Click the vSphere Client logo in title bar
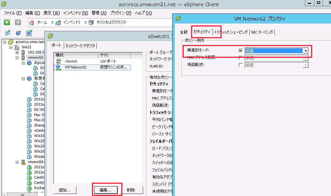Image resolution: width=331 pixels, height=196 pixels. click(4, 4)
